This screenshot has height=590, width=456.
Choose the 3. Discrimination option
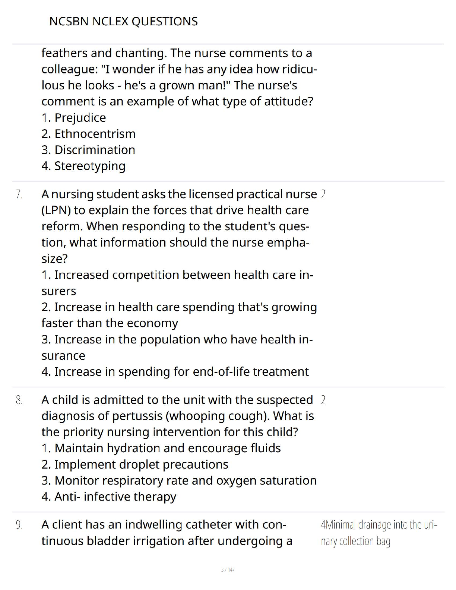pyautogui.click(x=88, y=150)
